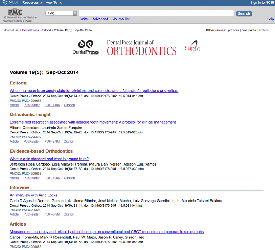Open the DentalPress Publishing logo
The image size is (275, 250).
click(x=86, y=48)
